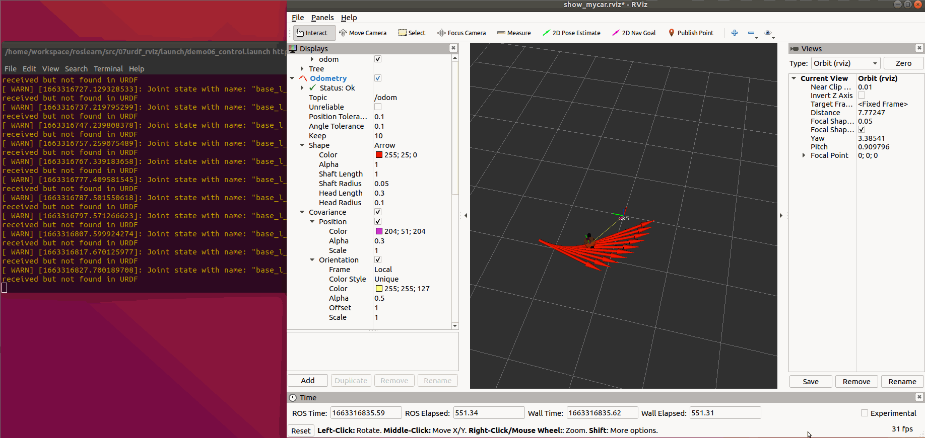Select the 2D Pose Estimate tool

(571, 33)
